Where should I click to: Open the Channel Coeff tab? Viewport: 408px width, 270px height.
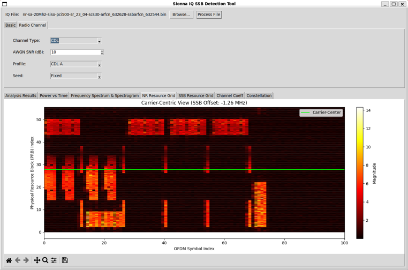(230, 96)
